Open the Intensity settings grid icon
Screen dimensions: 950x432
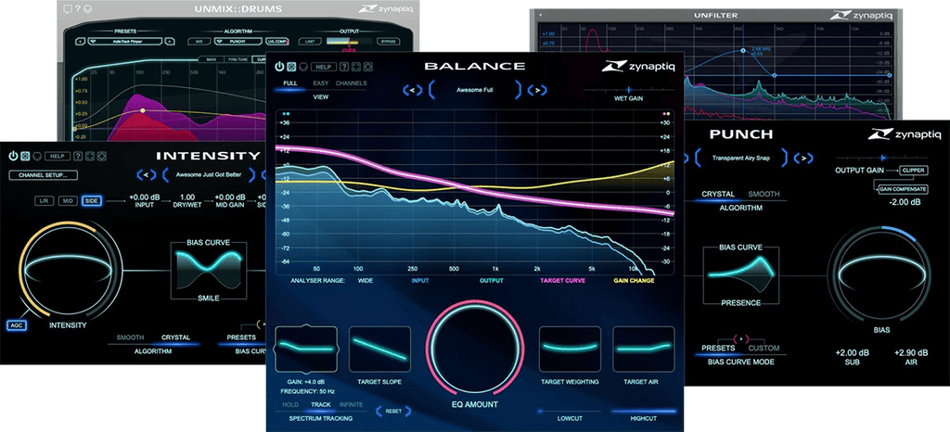pyautogui.click(x=25, y=156)
